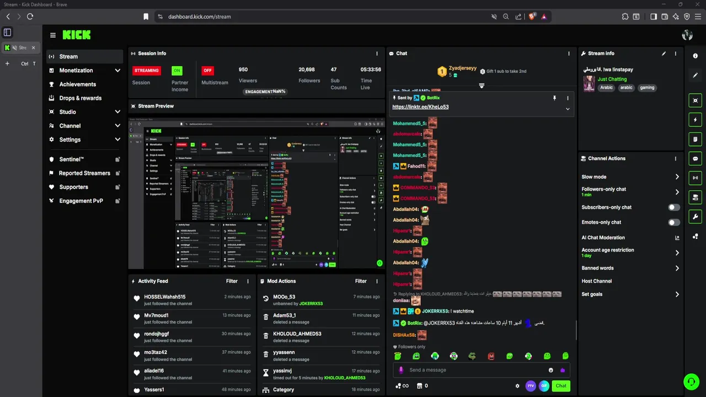The width and height of the screenshot is (706, 397).
Task: Click the Just Chatting category link
Action: [612, 79]
